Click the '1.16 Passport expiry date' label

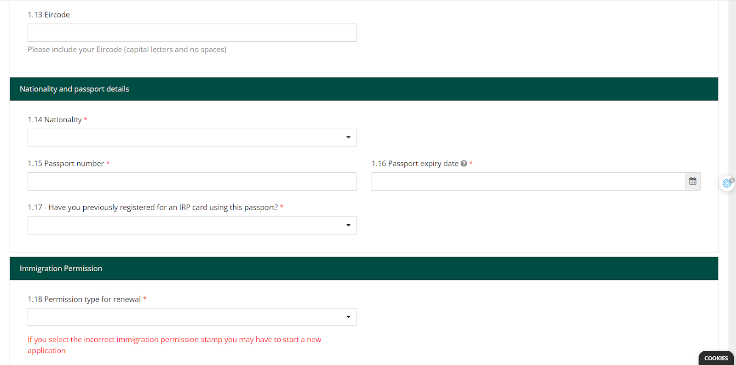(415, 164)
